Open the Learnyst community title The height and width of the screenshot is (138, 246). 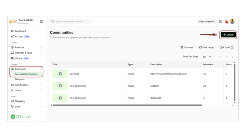click(75, 74)
